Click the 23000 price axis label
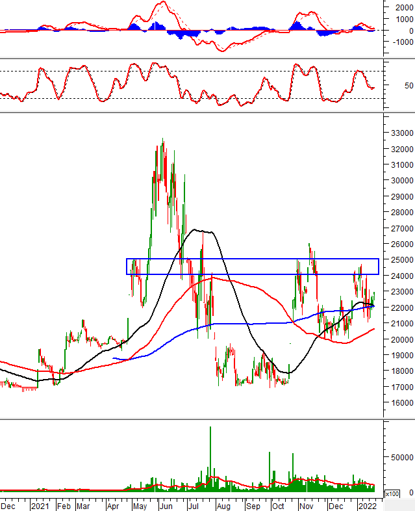 click(x=402, y=292)
